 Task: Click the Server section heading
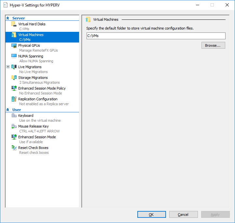19,18
